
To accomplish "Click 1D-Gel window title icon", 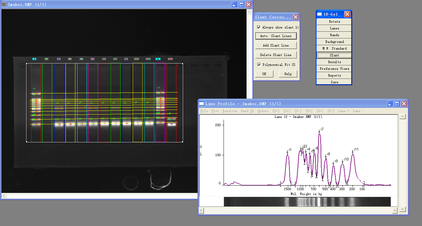I will pos(320,14).
